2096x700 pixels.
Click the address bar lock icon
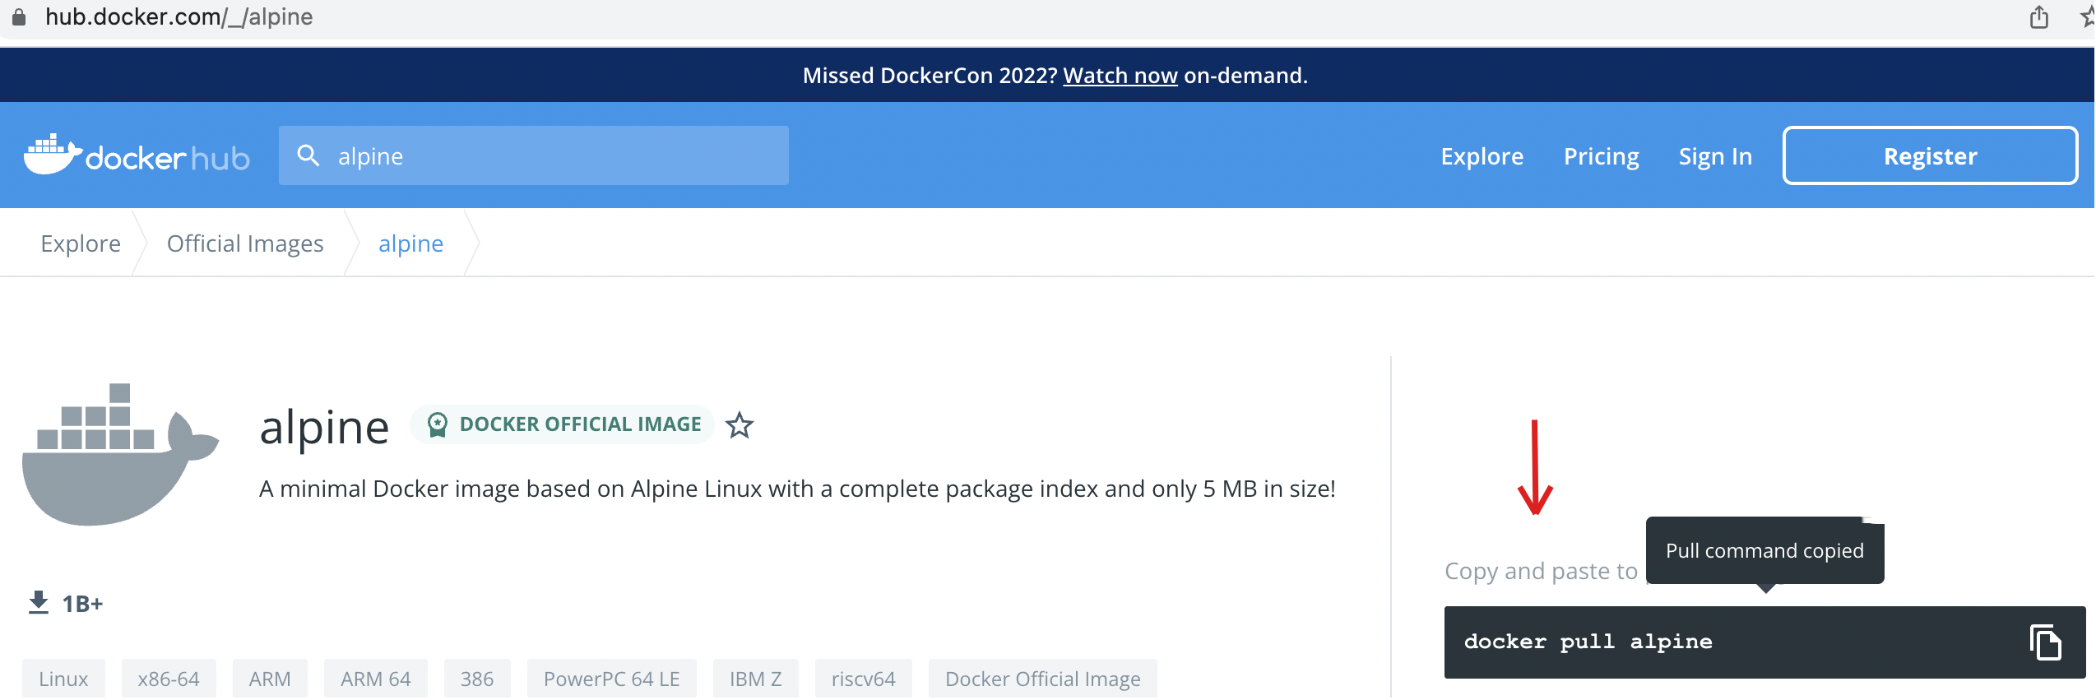[x=18, y=17]
